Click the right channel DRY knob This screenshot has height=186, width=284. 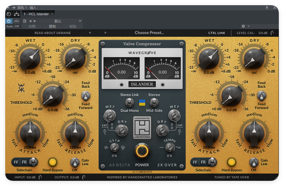point(254,58)
